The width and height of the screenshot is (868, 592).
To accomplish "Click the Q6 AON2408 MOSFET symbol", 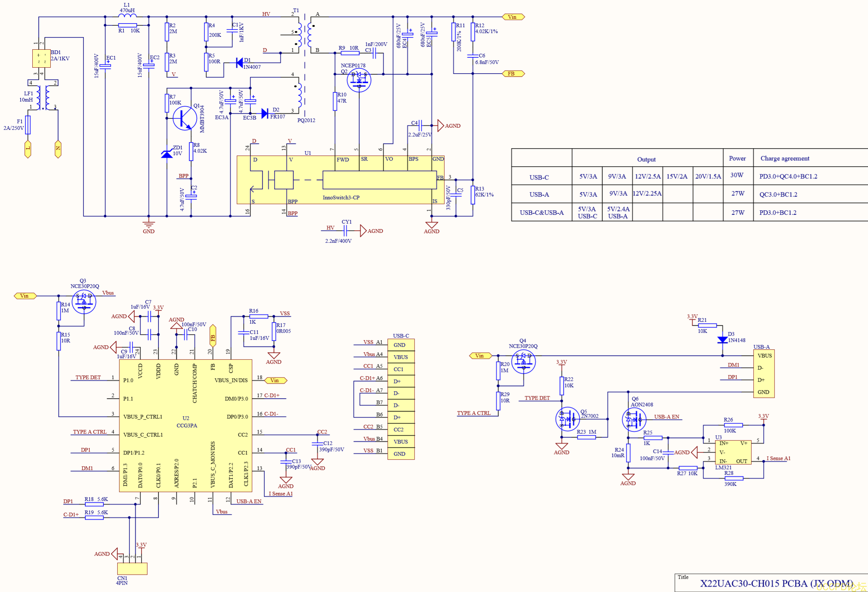I will point(634,420).
